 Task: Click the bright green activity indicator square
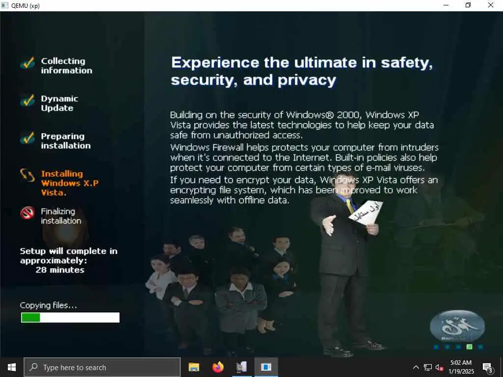(x=469, y=347)
